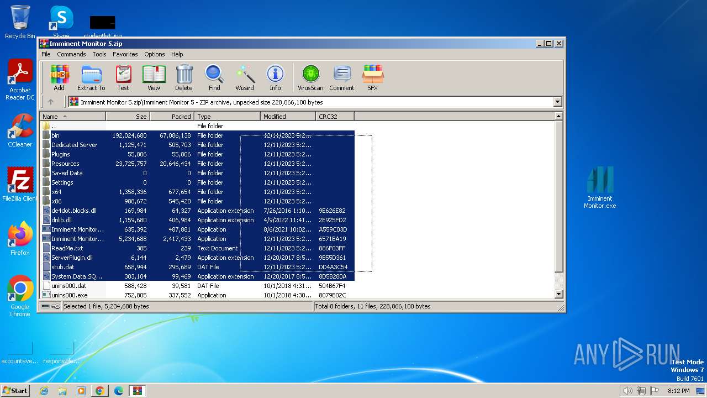Image resolution: width=707 pixels, height=398 pixels.
Task: Select unins000.dat file
Action: (x=197, y=286)
